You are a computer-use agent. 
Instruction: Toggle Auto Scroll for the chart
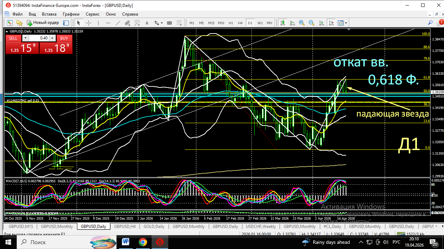tap(321, 23)
